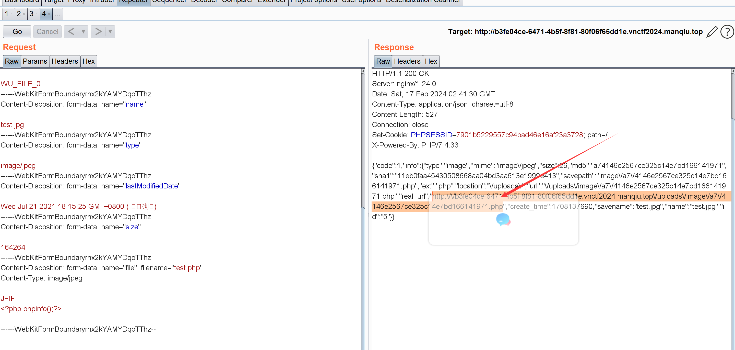The height and width of the screenshot is (350, 735).
Task: Open request Headers tab
Action: click(x=65, y=61)
